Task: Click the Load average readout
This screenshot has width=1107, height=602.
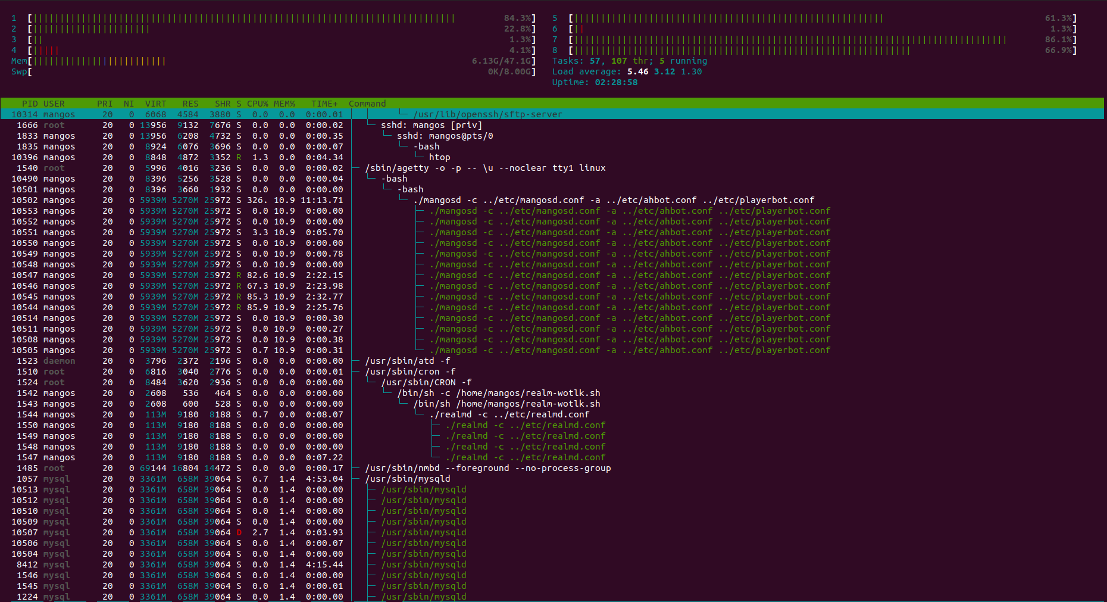Action: coord(627,72)
